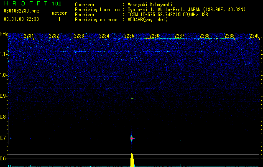Click the bright red meteor echo spot
The width and height of the screenshot is (263, 167).
(132, 138)
